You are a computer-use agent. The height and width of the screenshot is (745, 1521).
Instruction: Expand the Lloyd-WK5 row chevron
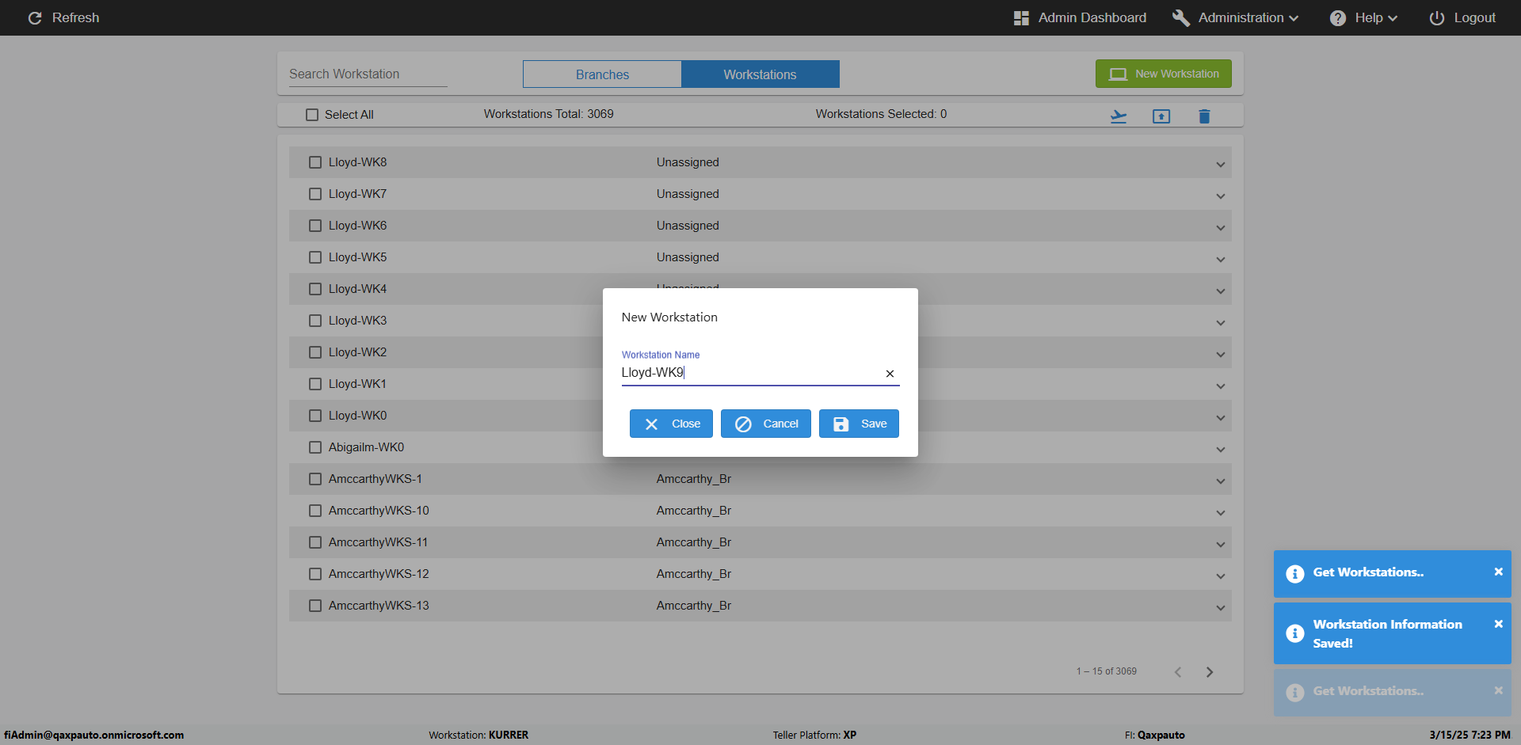[1221, 260]
